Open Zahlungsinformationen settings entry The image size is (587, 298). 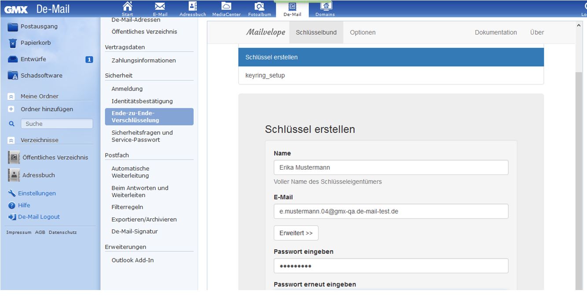143,60
